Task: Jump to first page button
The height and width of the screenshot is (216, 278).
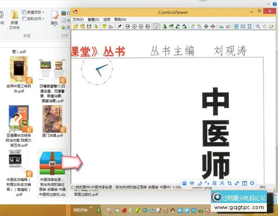Action: click(x=128, y=26)
